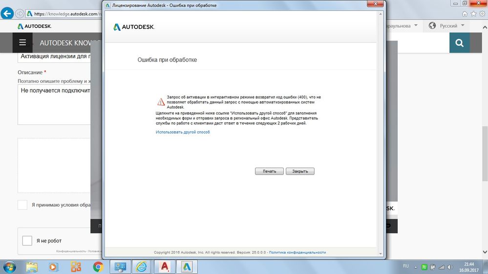Click the teal search magnifier button

[x=459, y=42]
